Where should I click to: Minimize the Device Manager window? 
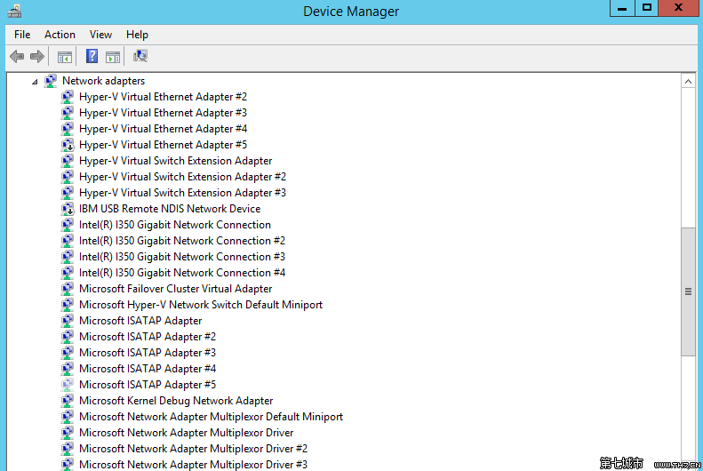tap(622, 8)
